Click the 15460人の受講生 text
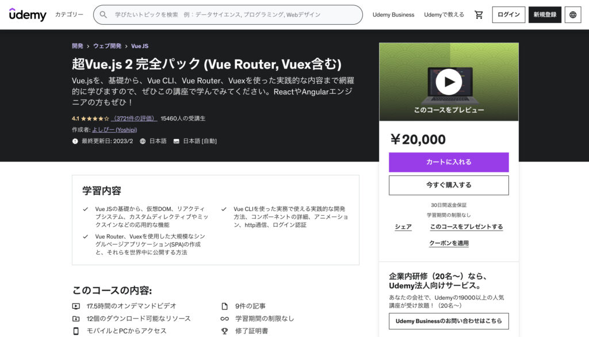The image size is (589, 337). pyautogui.click(x=183, y=118)
